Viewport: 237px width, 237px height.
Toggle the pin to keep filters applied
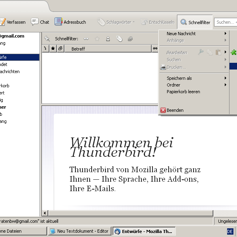(x=47, y=39)
